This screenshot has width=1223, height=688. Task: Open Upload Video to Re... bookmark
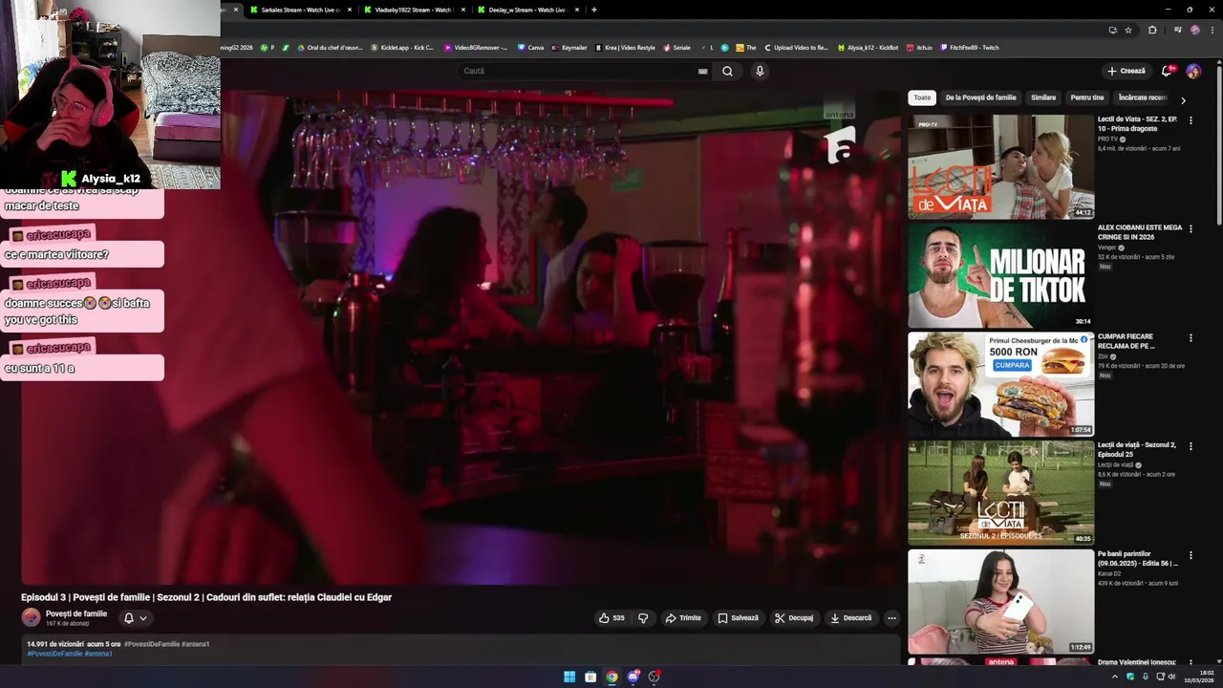click(x=796, y=48)
